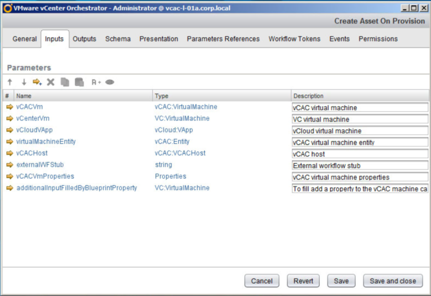
Task: Edit the 'vCAC virtual machine' description field
Action: 360,107
